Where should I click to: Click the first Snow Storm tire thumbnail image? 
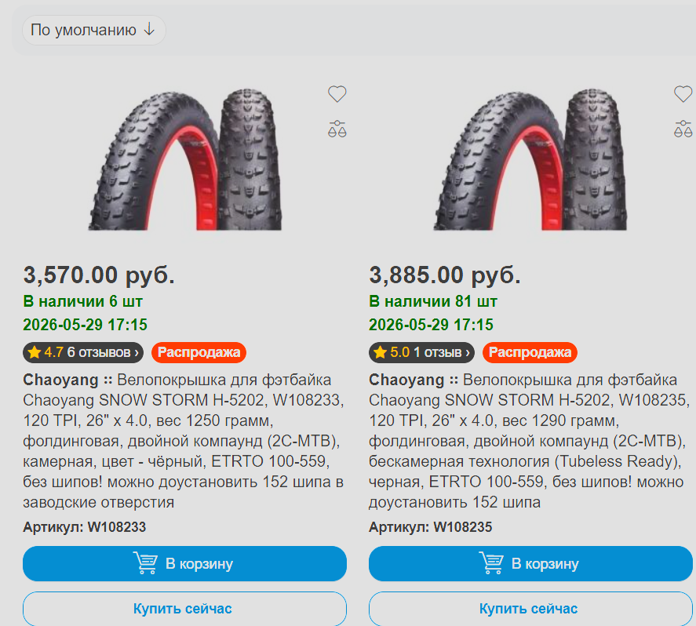pos(185,160)
